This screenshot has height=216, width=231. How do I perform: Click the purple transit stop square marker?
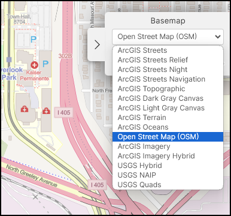[x=9, y=59]
